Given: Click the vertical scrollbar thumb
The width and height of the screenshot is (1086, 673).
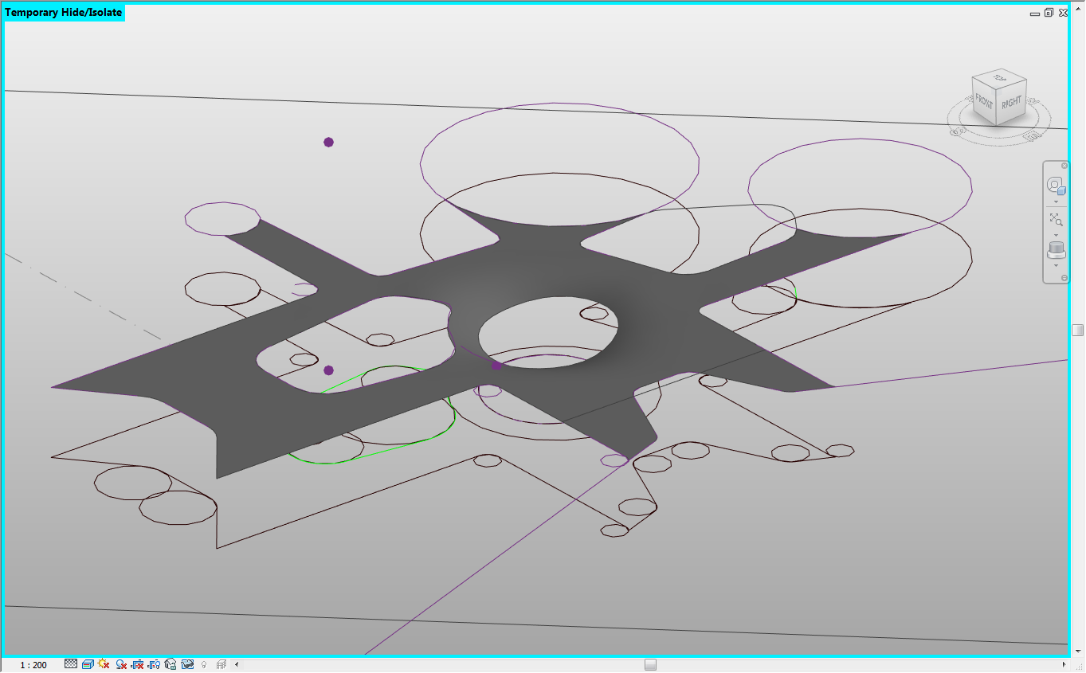Looking at the screenshot, I should coord(1077,330).
